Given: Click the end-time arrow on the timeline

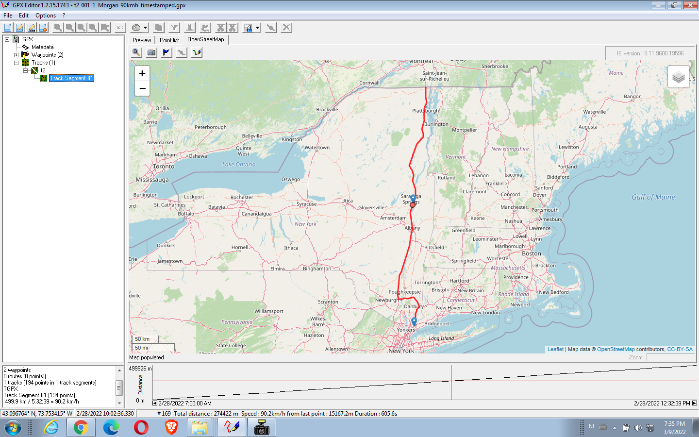Looking at the screenshot, I should [694, 403].
